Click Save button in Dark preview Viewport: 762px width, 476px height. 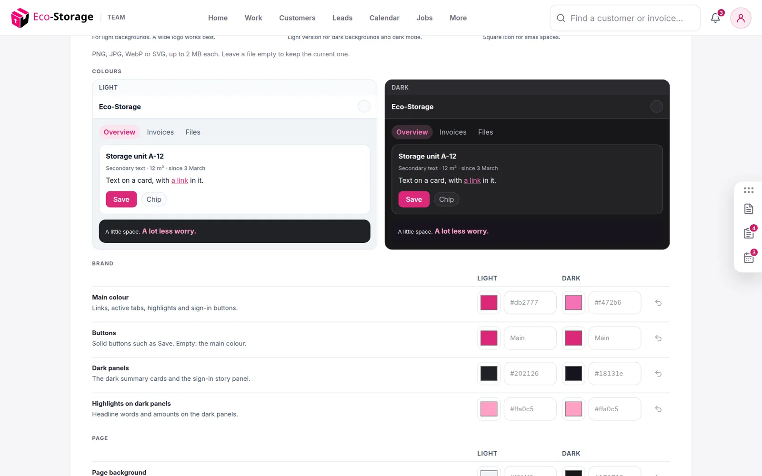pyautogui.click(x=414, y=199)
